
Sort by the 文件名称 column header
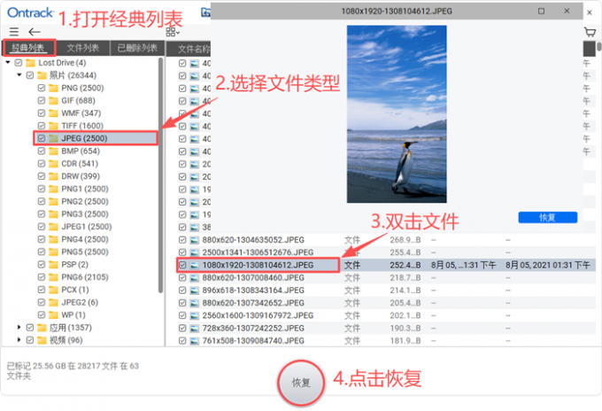pos(194,49)
